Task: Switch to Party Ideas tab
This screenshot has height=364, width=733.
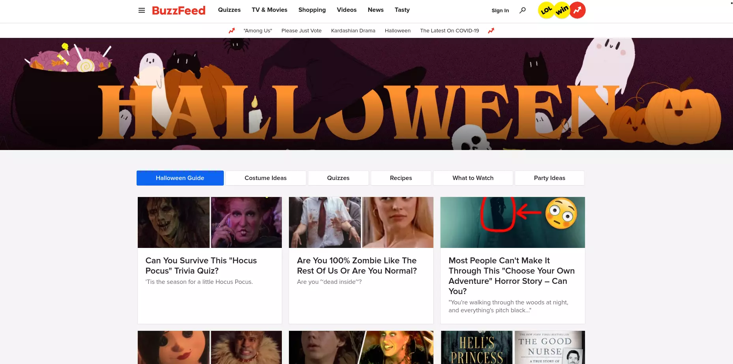Action: click(549, 178)
